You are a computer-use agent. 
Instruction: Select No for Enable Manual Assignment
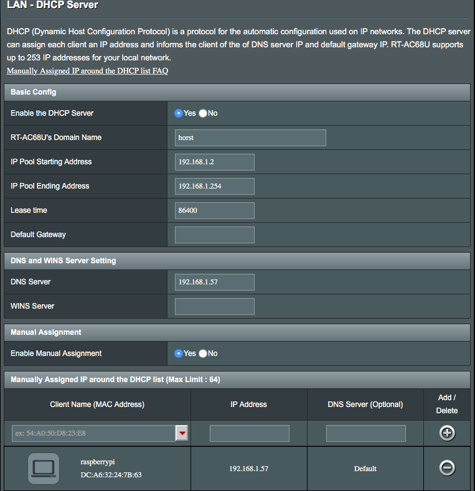203,353
